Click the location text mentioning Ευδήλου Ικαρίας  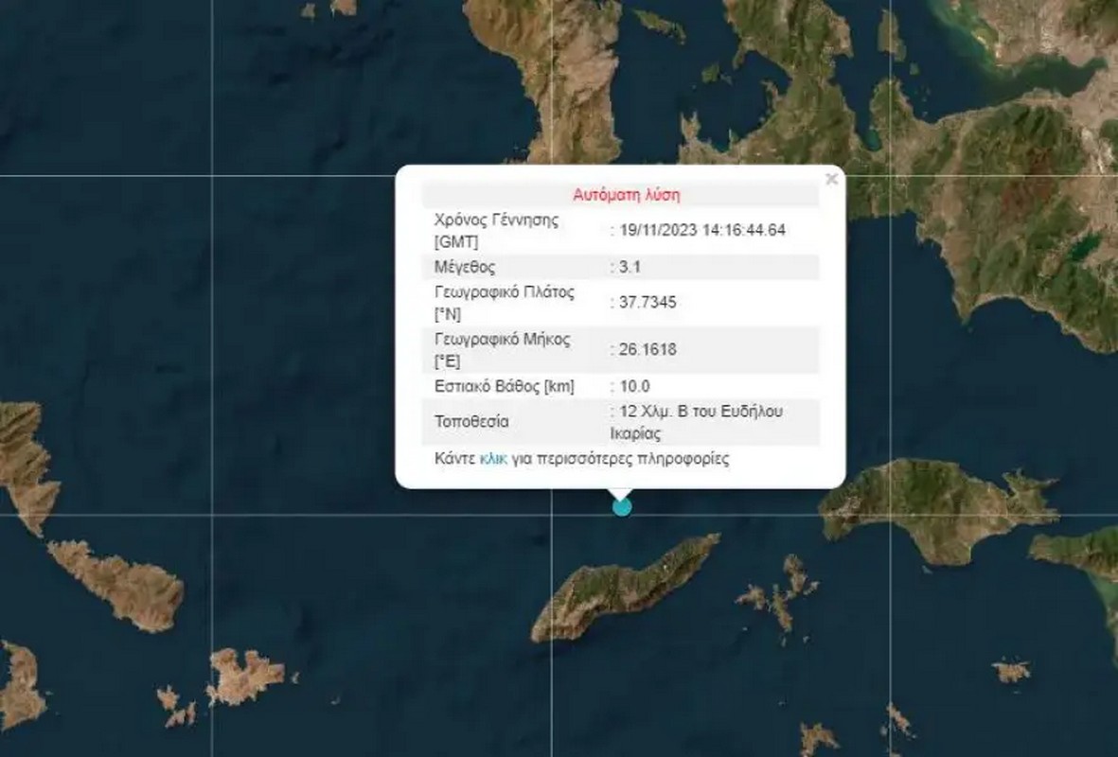[x=701, y=422]
